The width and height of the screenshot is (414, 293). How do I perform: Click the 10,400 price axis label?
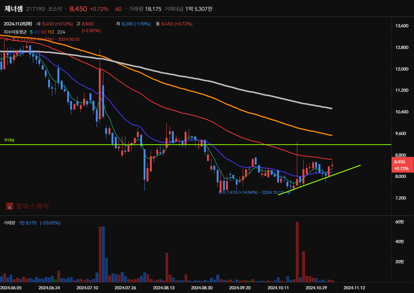coord(402,112)
